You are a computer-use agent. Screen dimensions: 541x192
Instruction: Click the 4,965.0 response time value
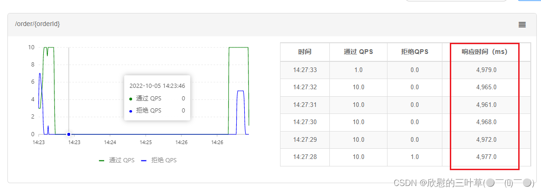[487, 87]
